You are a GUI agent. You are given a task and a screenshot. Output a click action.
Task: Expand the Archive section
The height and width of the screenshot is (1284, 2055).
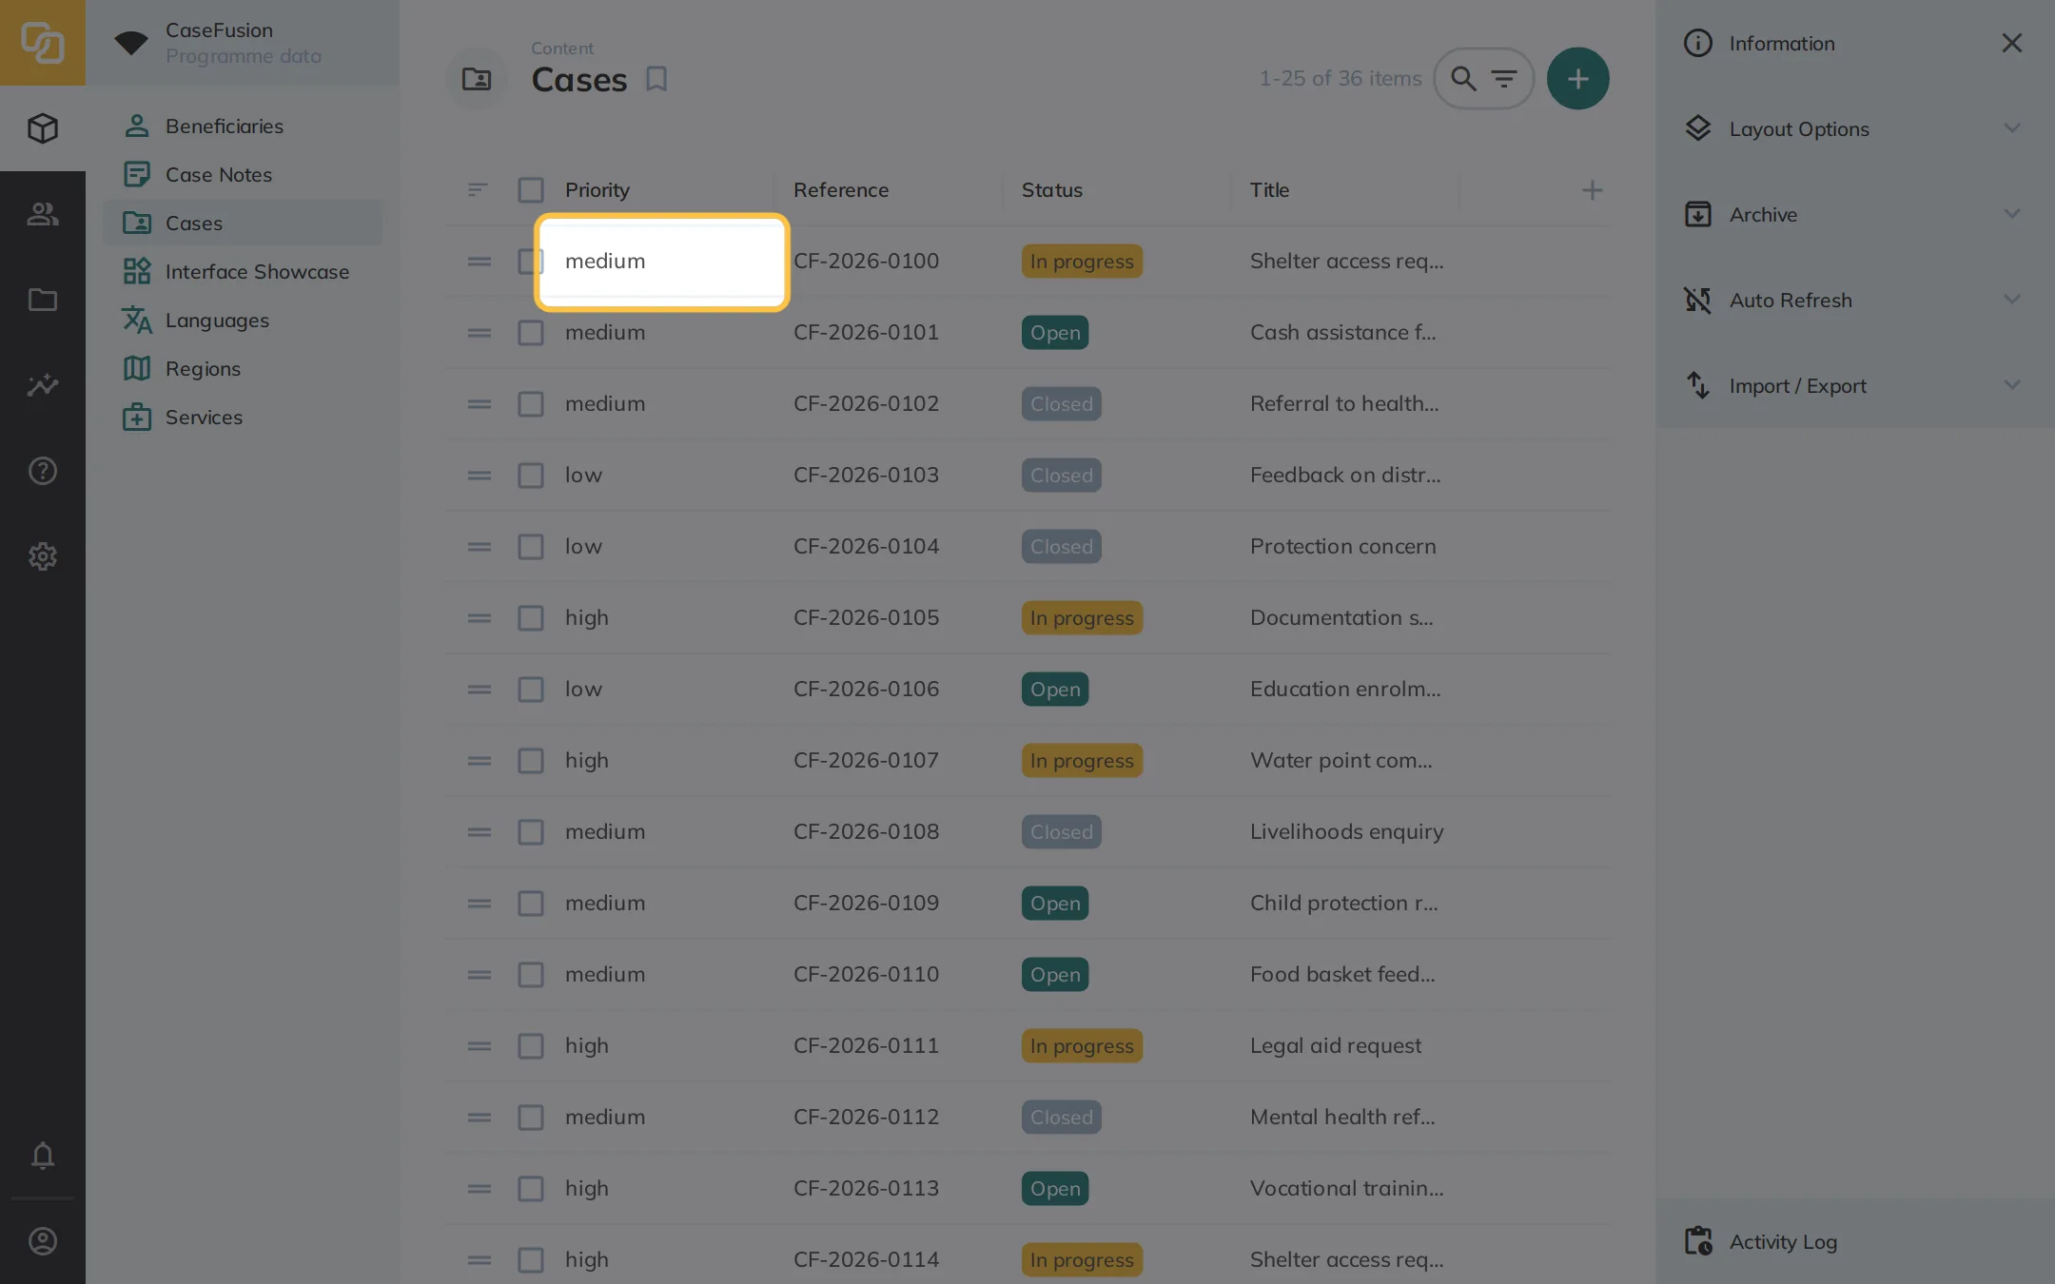(1854, 214)
